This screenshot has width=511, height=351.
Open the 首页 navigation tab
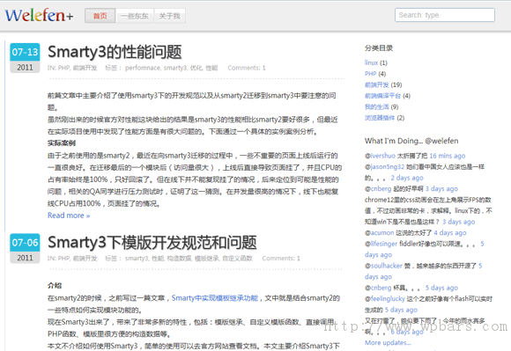coord(100,16)
